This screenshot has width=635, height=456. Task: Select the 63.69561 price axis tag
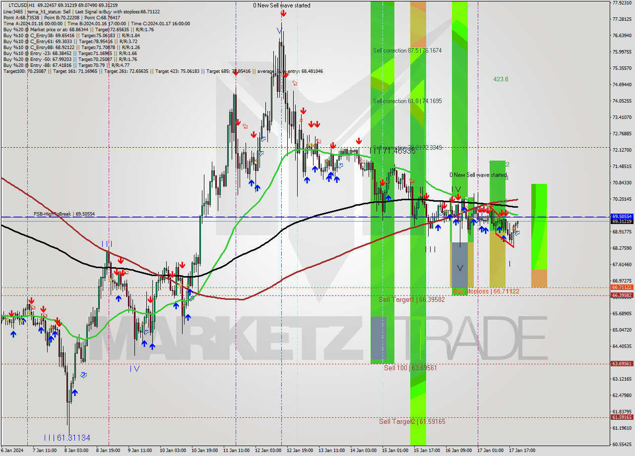point(622,364)
